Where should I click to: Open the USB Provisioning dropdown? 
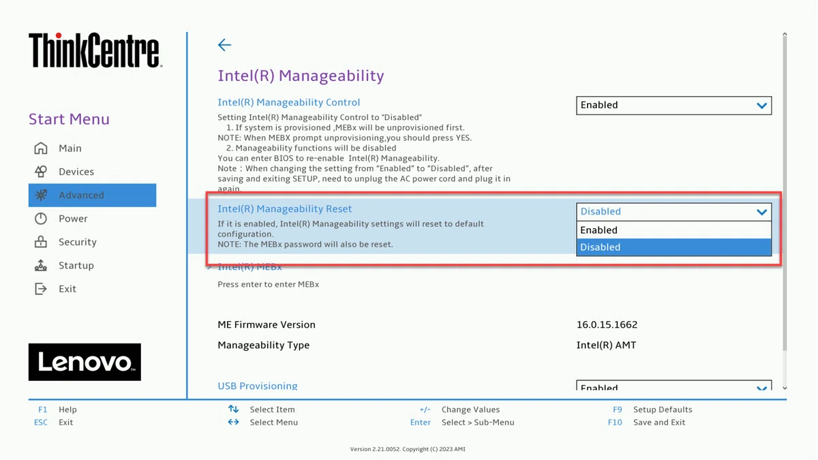click(673, 385)
